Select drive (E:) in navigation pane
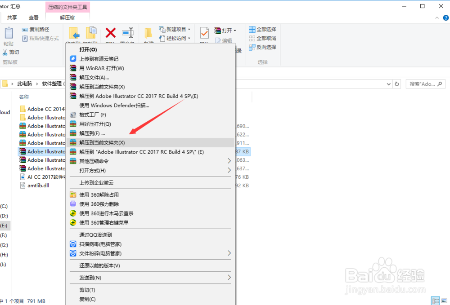The image size is (450, 305). (4, 225)
